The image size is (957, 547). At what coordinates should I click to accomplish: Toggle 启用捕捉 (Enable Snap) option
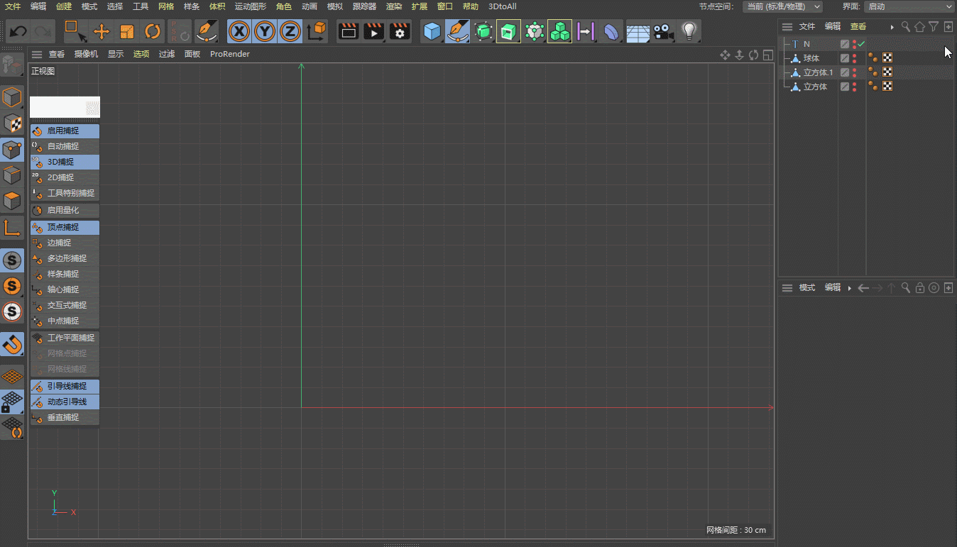(x=63, y=131)
